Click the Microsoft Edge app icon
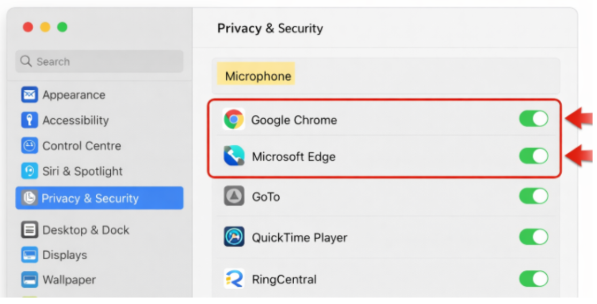 click(234, 157)
